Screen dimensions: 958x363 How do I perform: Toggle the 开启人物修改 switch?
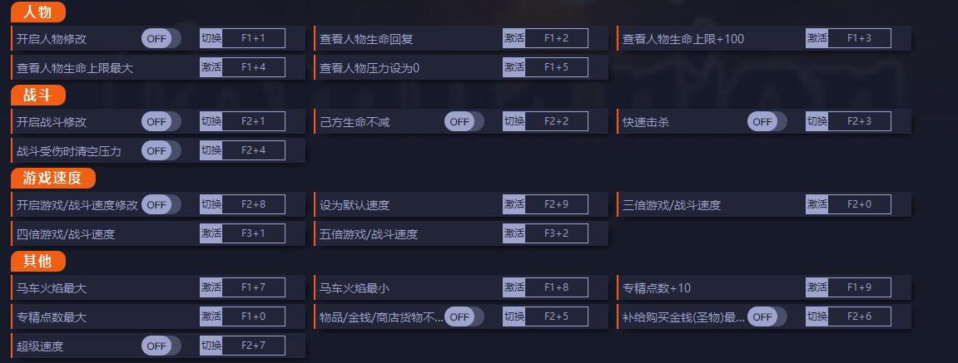tap(161, 38)
